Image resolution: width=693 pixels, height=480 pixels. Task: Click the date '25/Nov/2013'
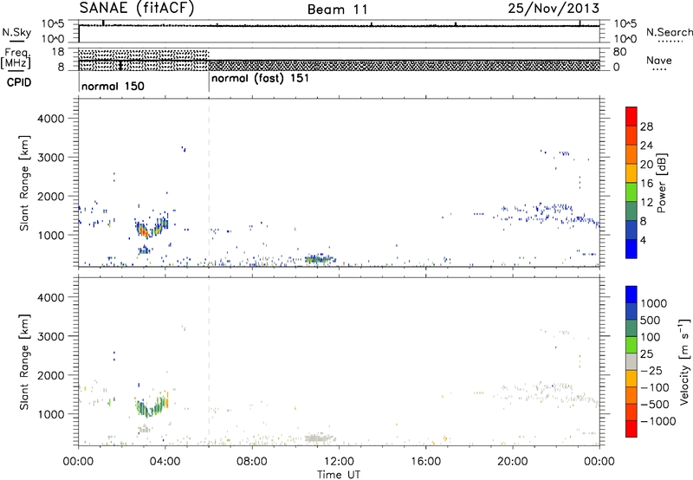click(x=554, y=8)
